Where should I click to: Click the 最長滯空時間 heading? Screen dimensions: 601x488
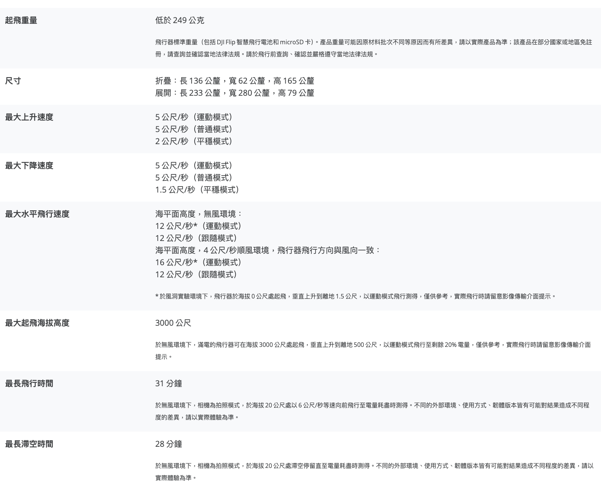click(x=29, y=444)
